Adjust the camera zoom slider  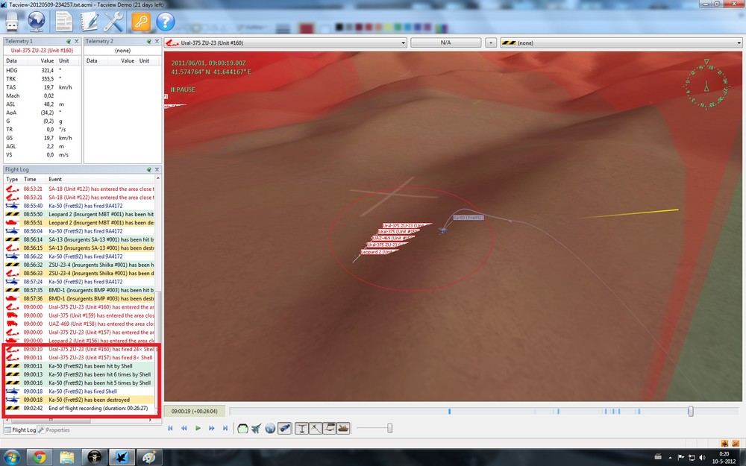[x=389, y=427]
